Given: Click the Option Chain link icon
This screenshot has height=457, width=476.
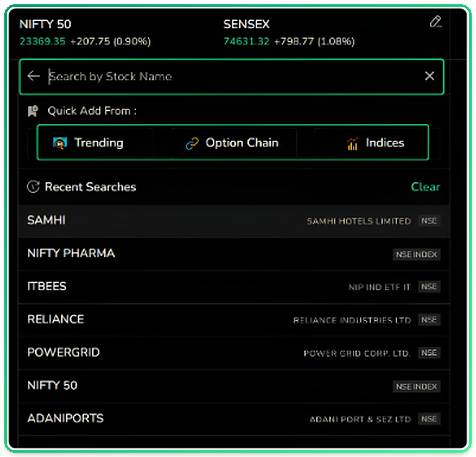Looking at the screenshot, I should click(x=192, y=144).
